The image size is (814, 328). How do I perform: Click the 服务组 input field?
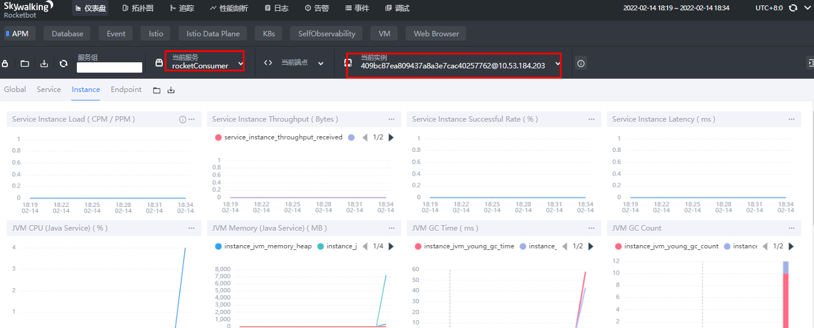110,68
